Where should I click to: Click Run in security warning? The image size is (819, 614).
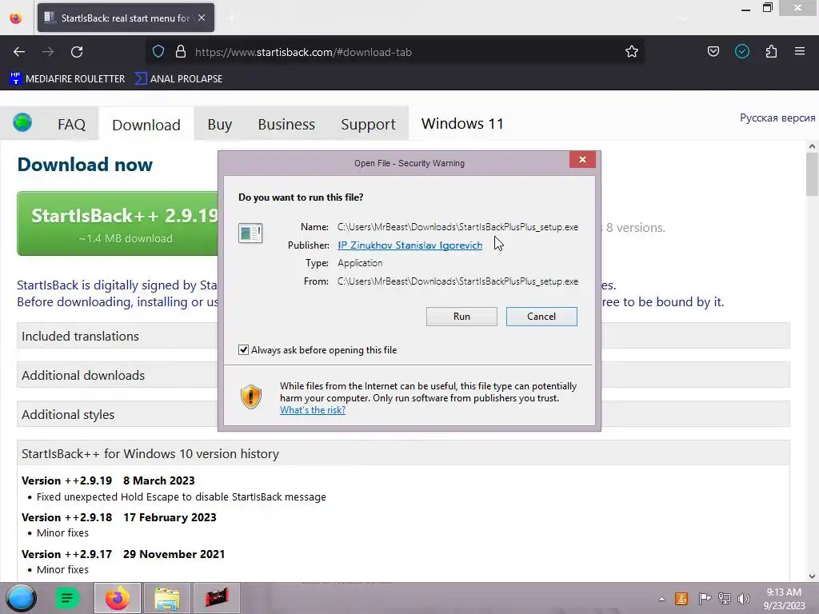pos(461,317)
